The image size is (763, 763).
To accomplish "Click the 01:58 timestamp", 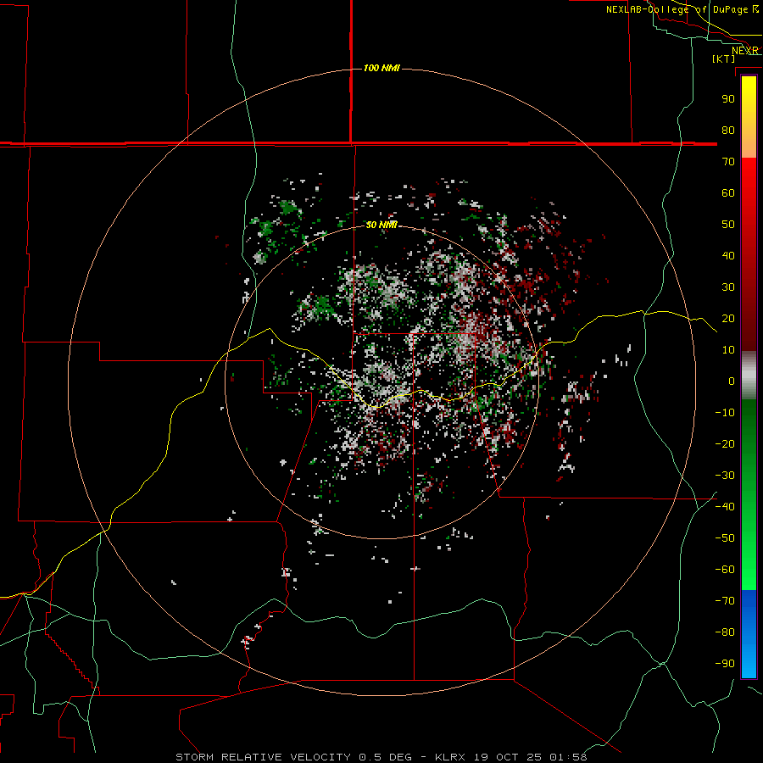I will 568,757.
